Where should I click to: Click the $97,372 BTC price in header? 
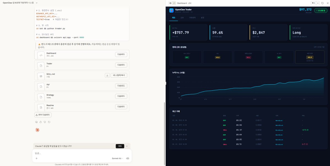[x=306, y=9]
